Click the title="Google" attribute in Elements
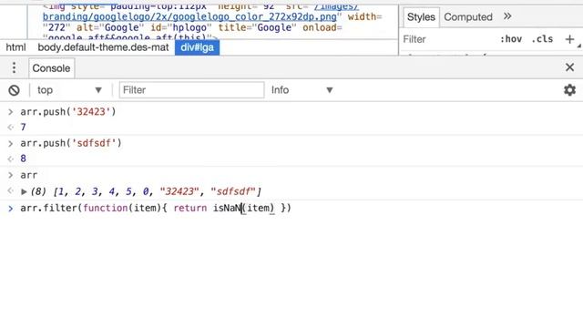 [x=258, y=27]
